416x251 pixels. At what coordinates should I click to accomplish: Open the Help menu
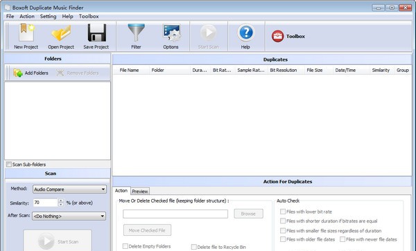pyautogui.click(x=68, y=16)
